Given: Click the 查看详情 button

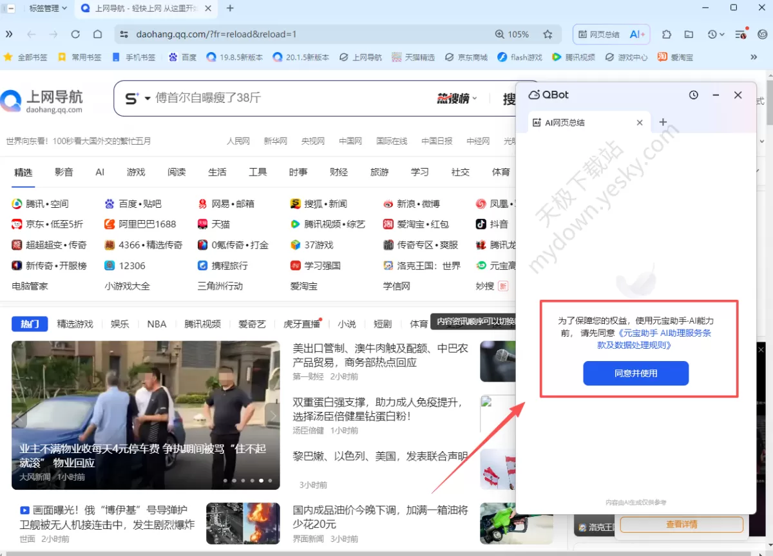Looking at the screenshot, I should [682, 524].
